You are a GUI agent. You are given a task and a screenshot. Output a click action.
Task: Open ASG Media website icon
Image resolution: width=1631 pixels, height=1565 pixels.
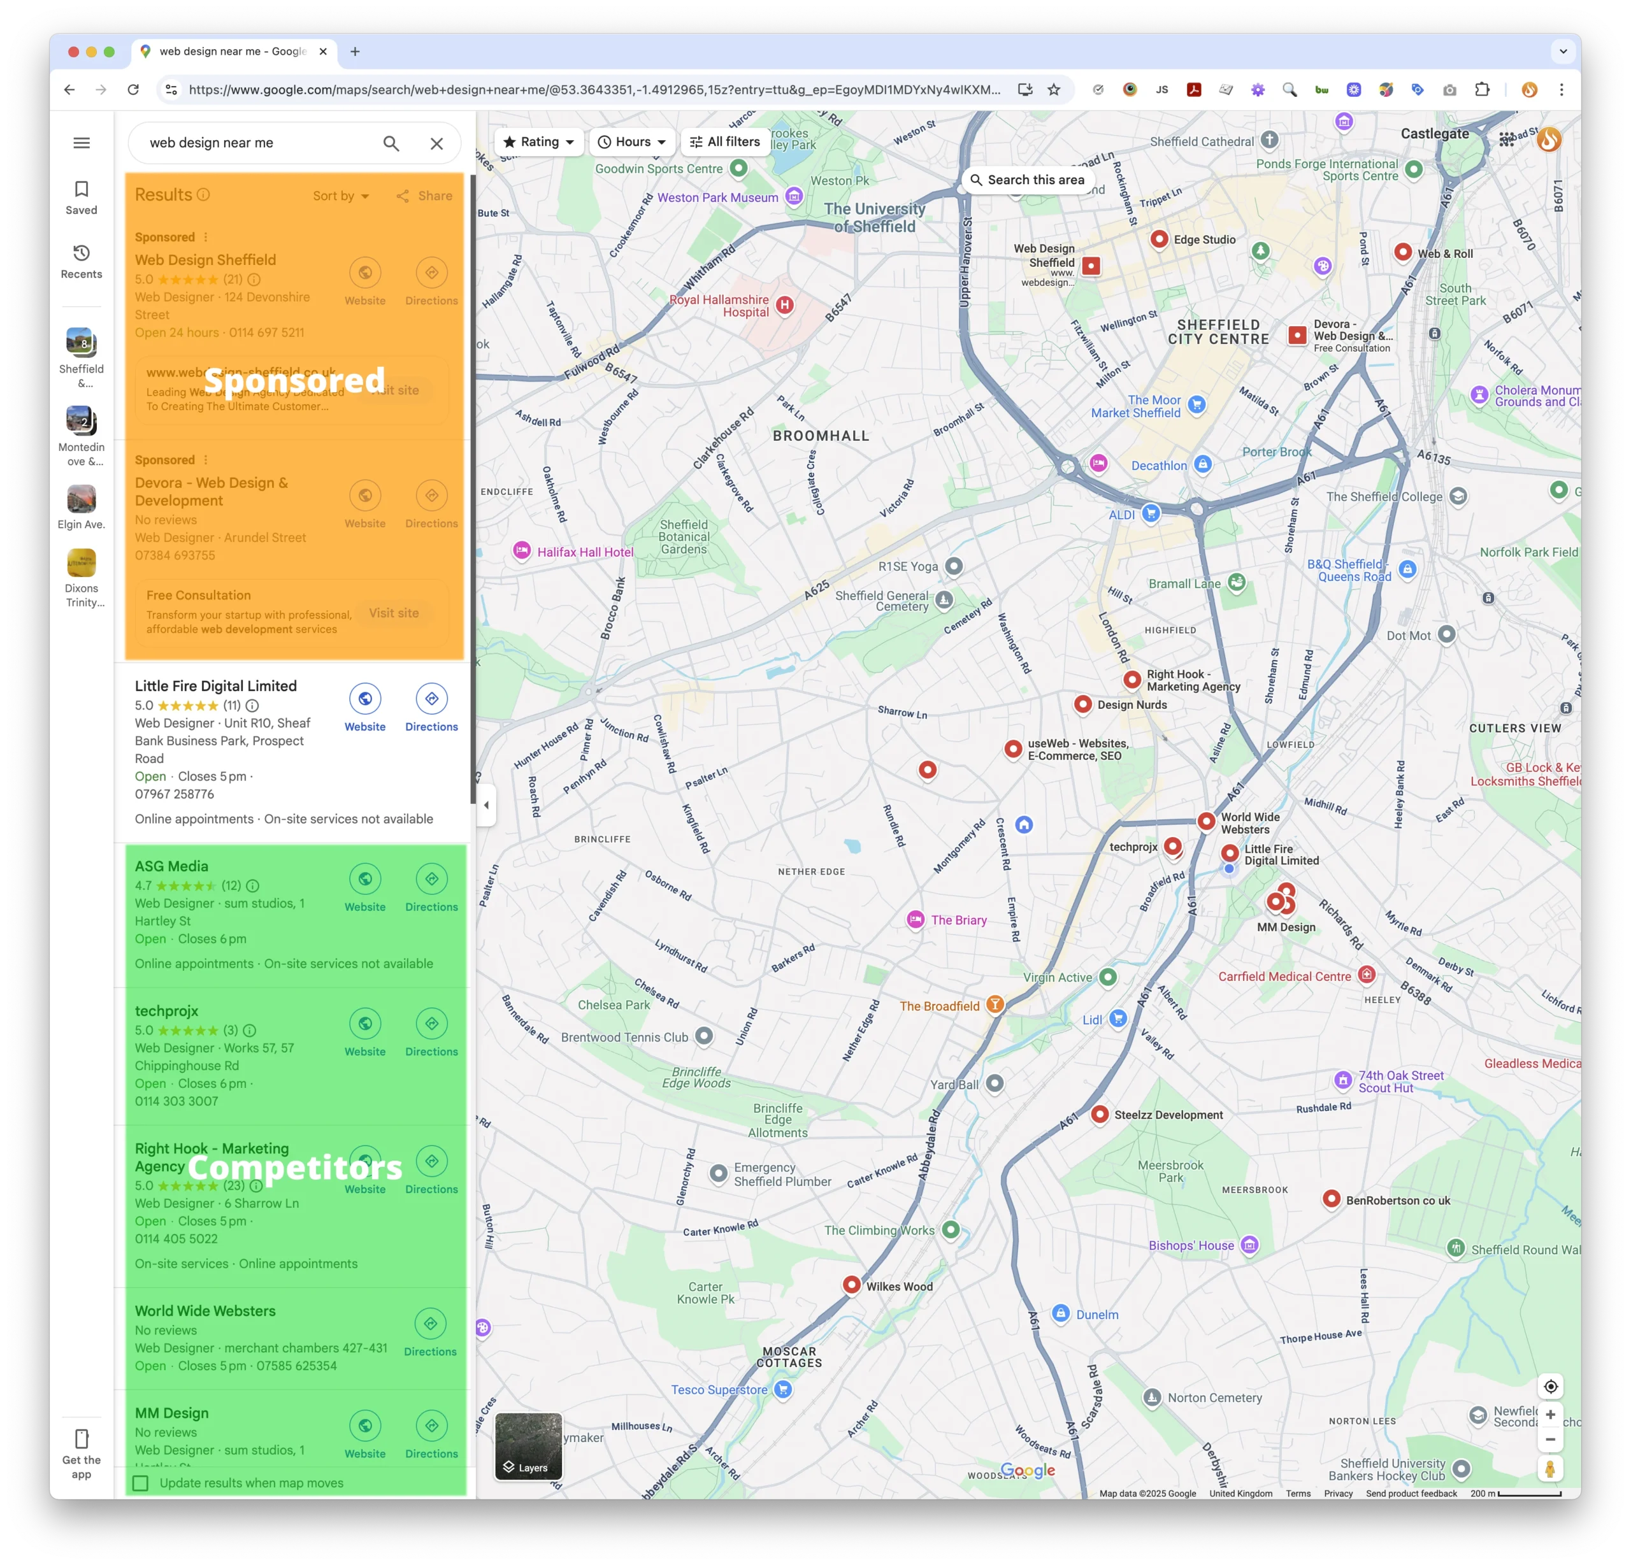click(x=365, y=880)
